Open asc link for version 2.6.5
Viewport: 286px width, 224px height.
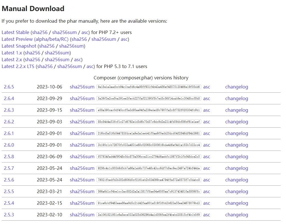tap(207, 87)
